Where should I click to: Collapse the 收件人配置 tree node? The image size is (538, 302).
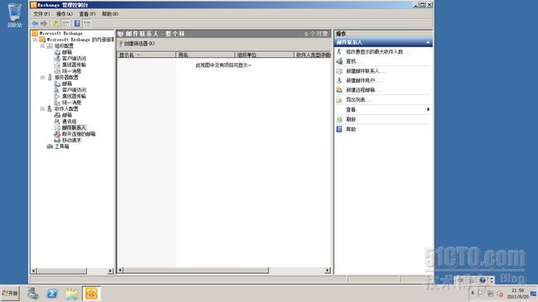tap(42, 108)
